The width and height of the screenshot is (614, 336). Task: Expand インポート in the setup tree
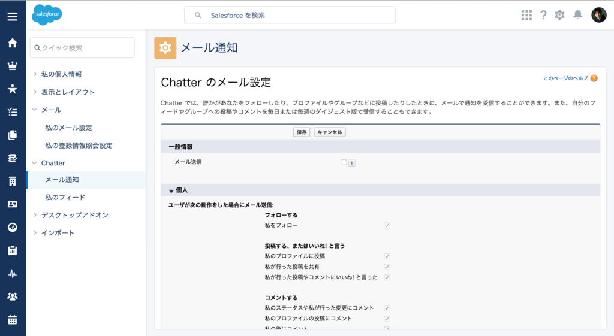click(35, 233)
